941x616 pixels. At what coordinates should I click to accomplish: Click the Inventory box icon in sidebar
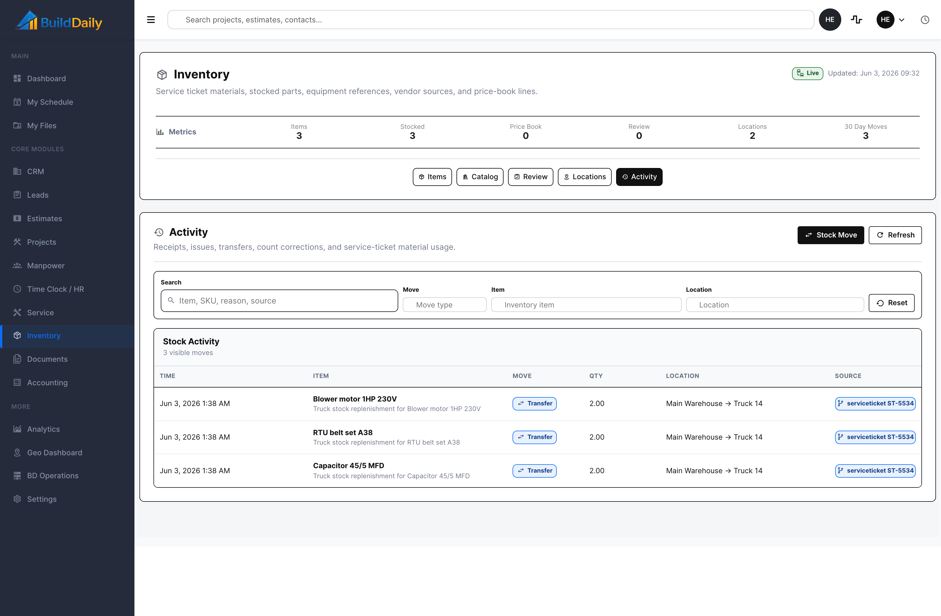[17, 335]
